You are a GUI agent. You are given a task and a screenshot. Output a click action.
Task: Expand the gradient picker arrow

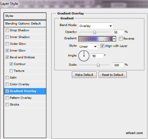click(x=114, y=39)
